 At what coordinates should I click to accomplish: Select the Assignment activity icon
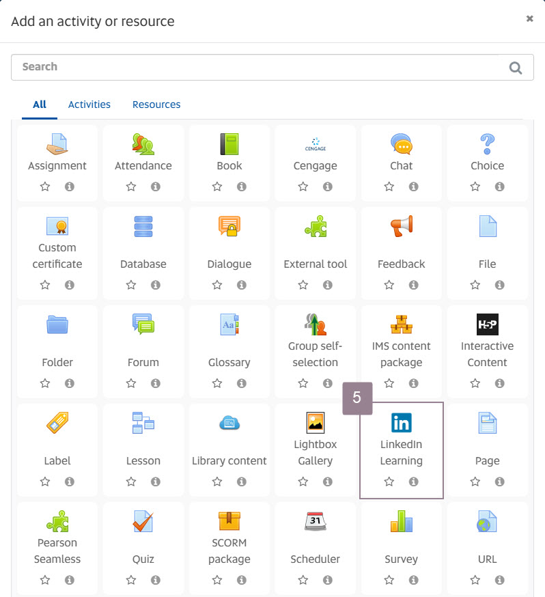coord(57,144)
